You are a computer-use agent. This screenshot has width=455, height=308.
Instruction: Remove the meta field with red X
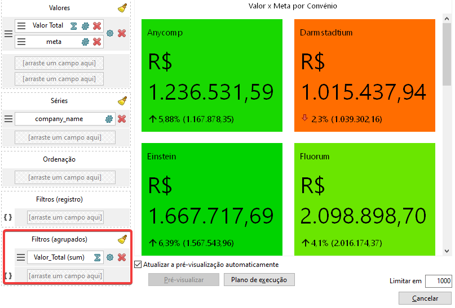97,42
